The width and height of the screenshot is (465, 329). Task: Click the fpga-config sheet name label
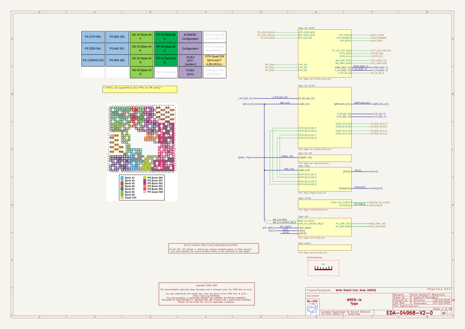click(x=304, y=198)
